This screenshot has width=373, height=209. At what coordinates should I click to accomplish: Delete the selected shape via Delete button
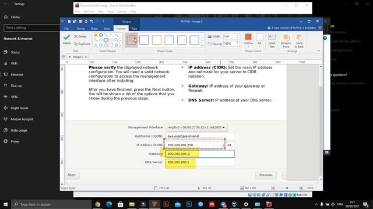pos(80,36)
